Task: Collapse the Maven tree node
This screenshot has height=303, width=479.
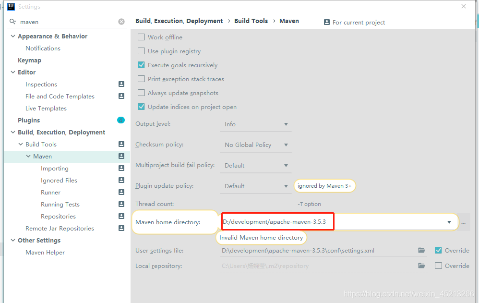Action: coord(28,156)
